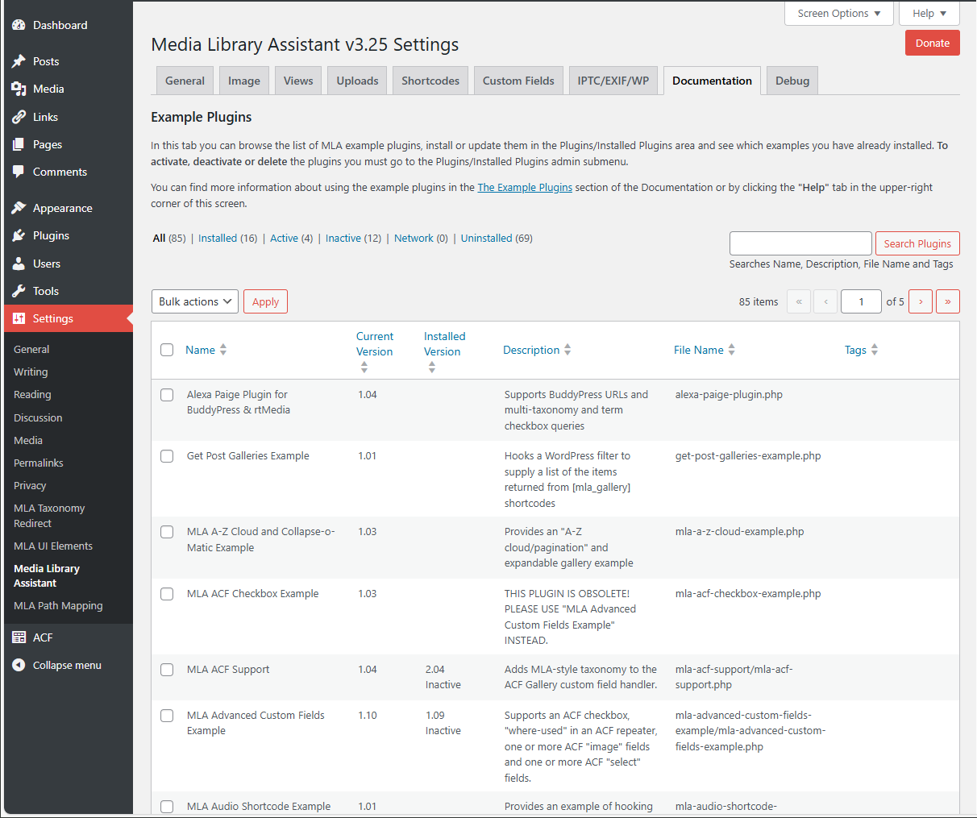Click the Donate button
The height and width of the screenshot is (818, 977).
click(x=932, y=43)
